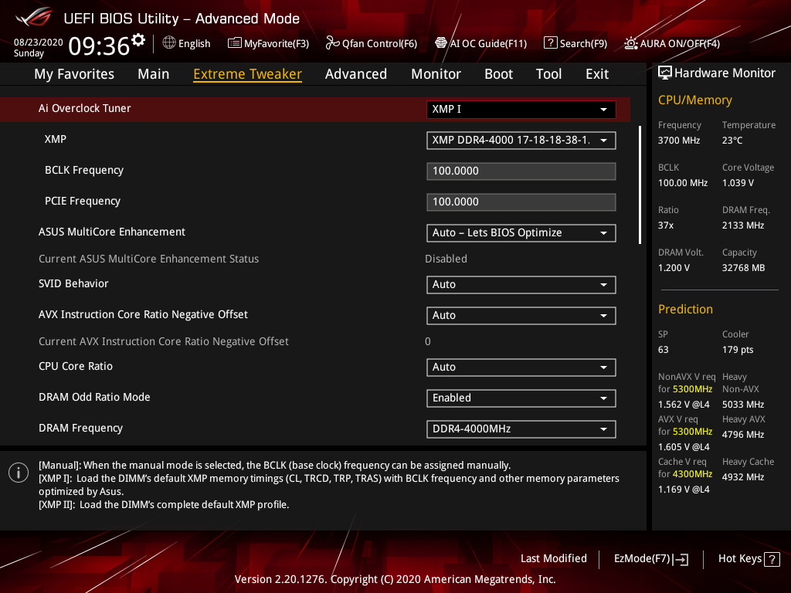Image resolution: width=791 pixels, height=593 pixels.
Task: Select Extreme Tweaker tab
Action: click(248, 74)
